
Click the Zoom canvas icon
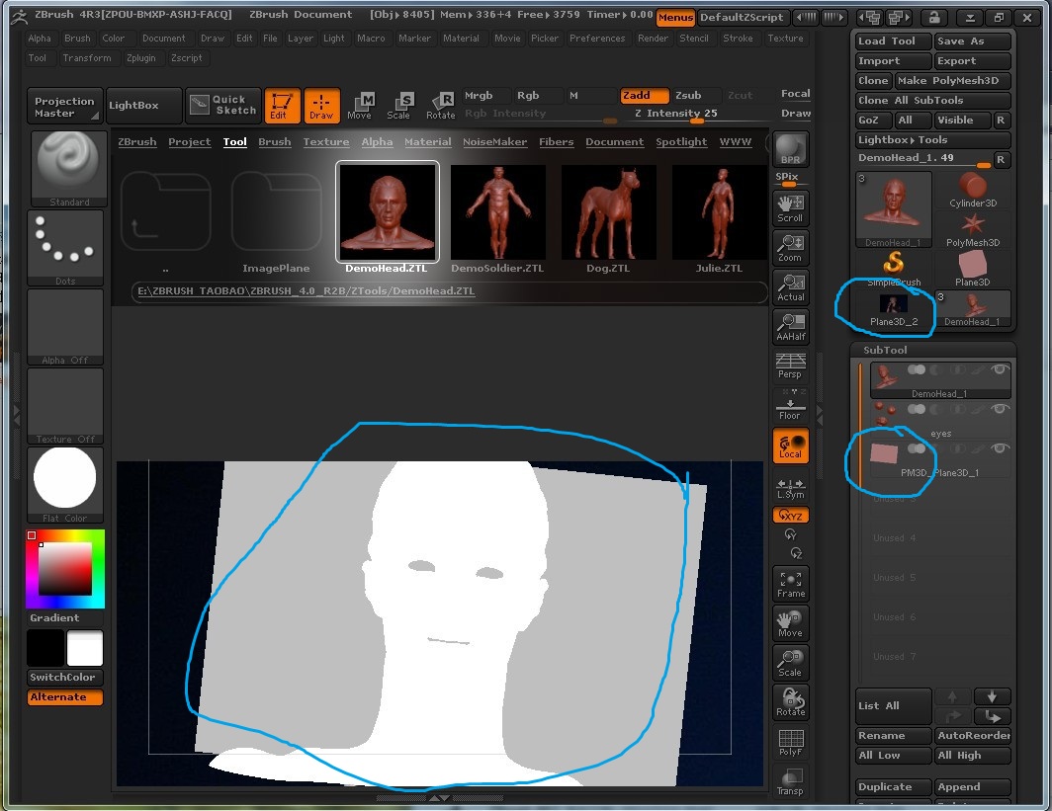790,248
